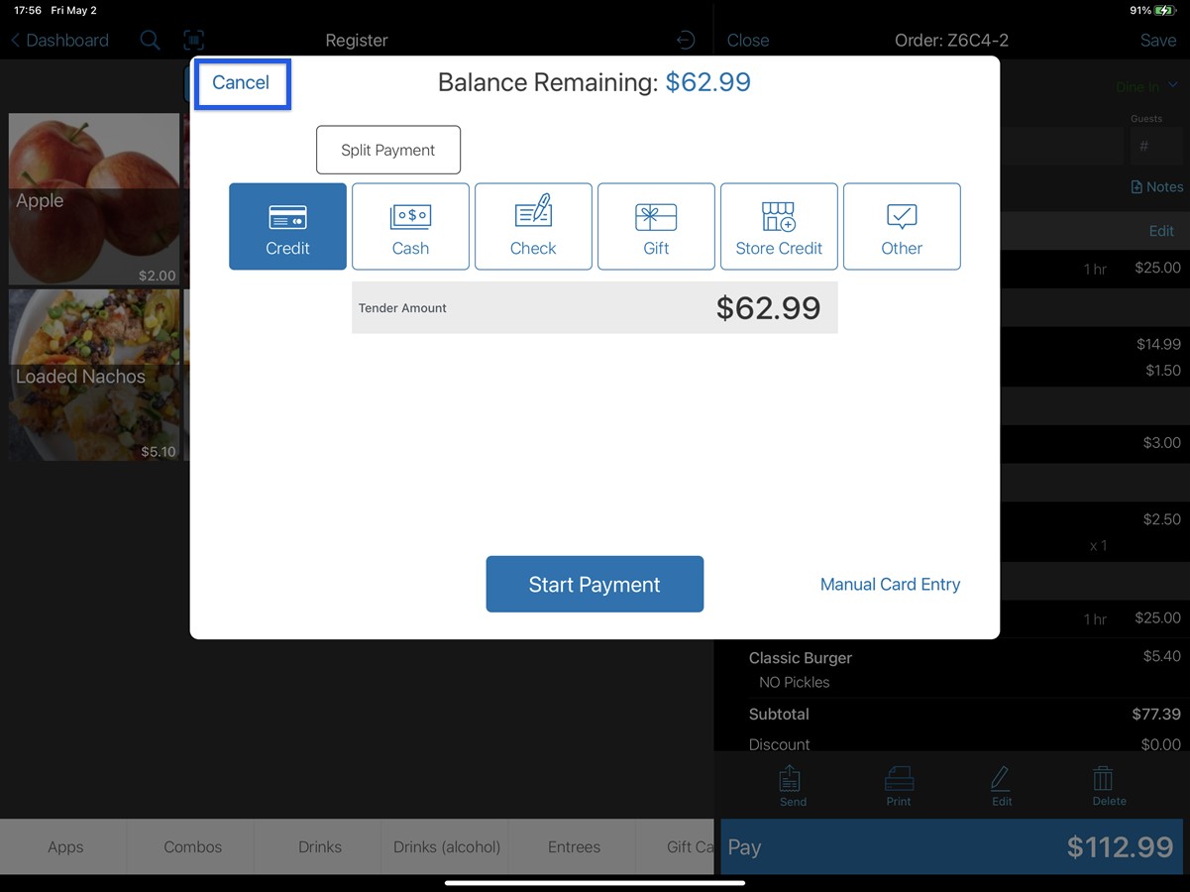The image size is (1190, 892).
Task: Click the Tender Amount field
Action: pyautogui.click(x=595, y=307)
